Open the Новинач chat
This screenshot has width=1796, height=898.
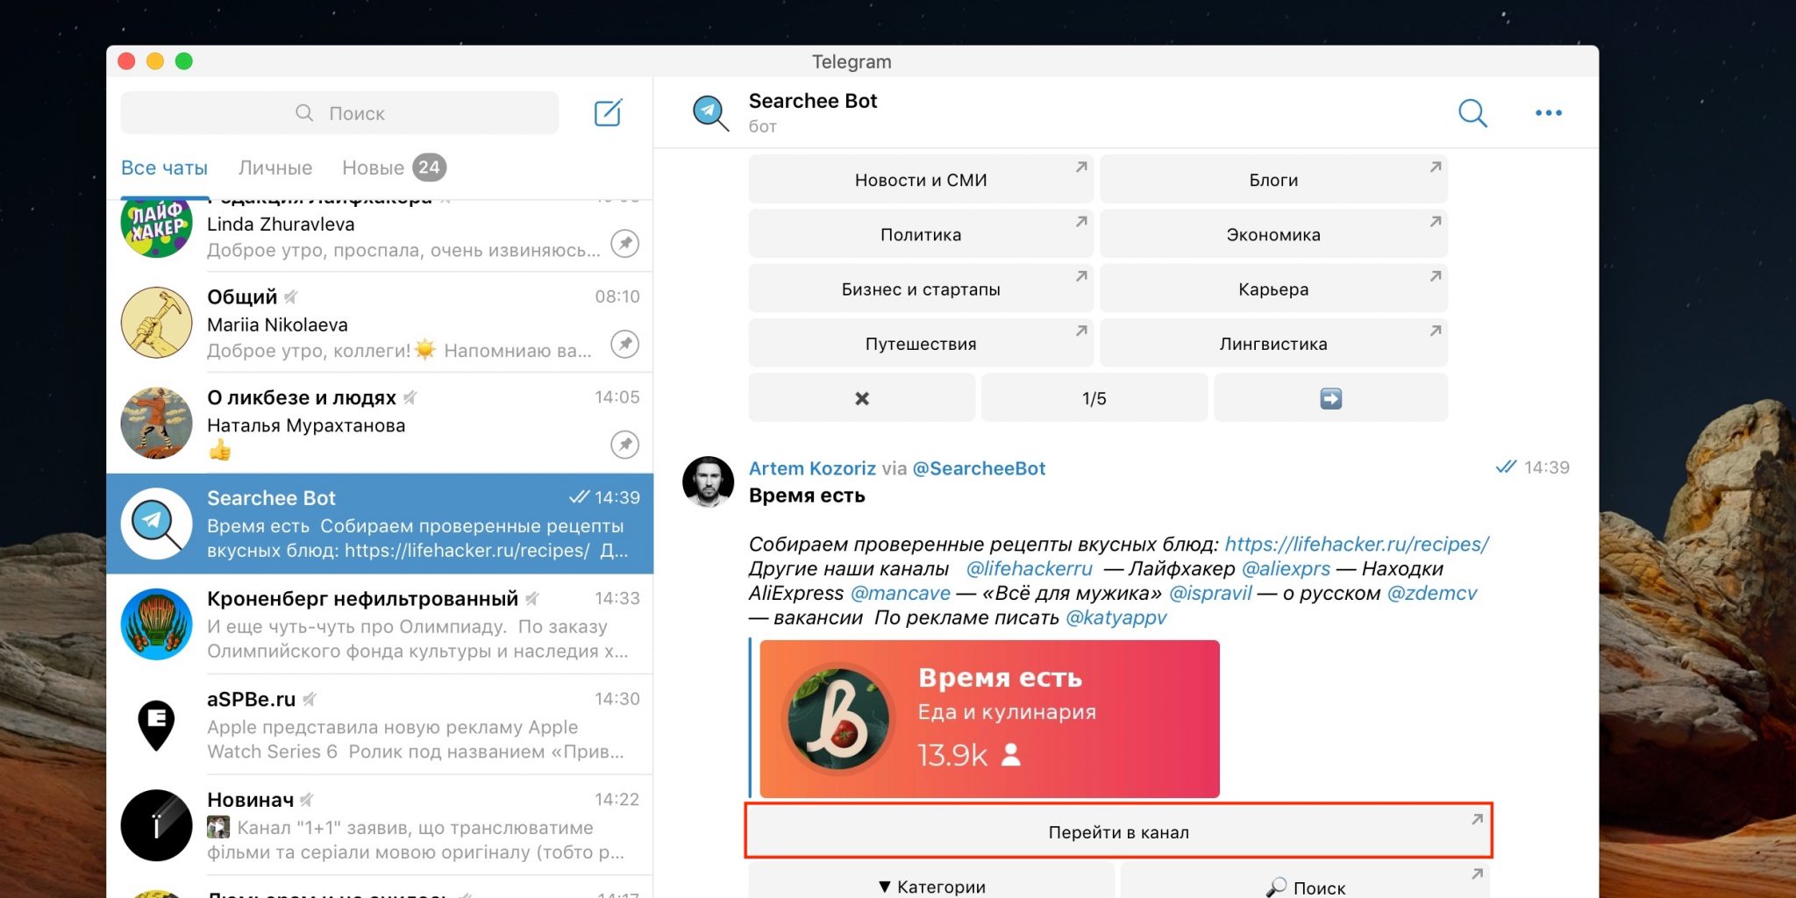pyautogui.click(x=380, y=826)
